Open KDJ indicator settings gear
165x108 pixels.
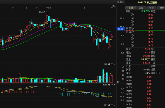tap(109, 105)
